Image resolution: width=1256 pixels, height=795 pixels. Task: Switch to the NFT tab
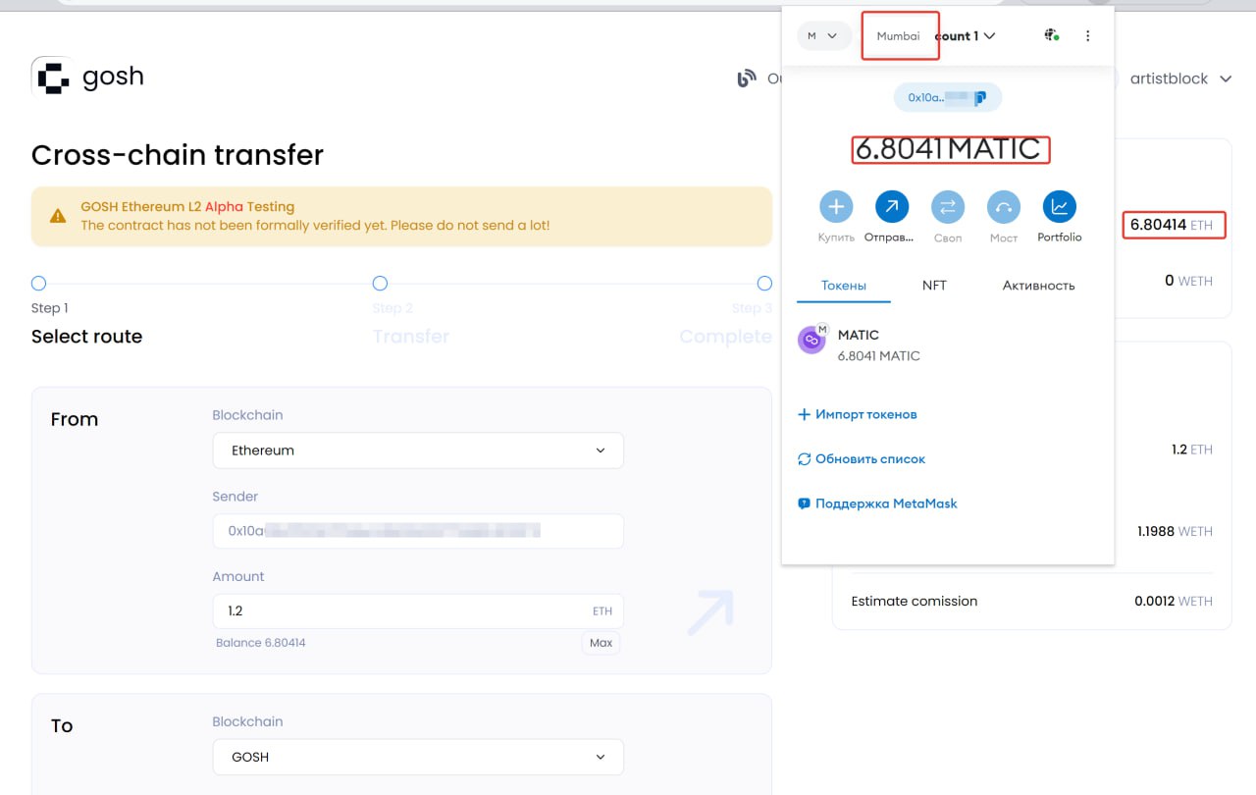pos(934,286)
